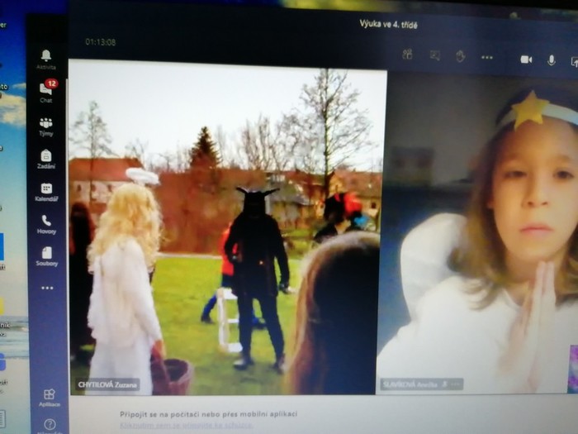Viewport: 578px width, 434px height.
Task: Mute or unmute the microphone
Action: point(551,60)
